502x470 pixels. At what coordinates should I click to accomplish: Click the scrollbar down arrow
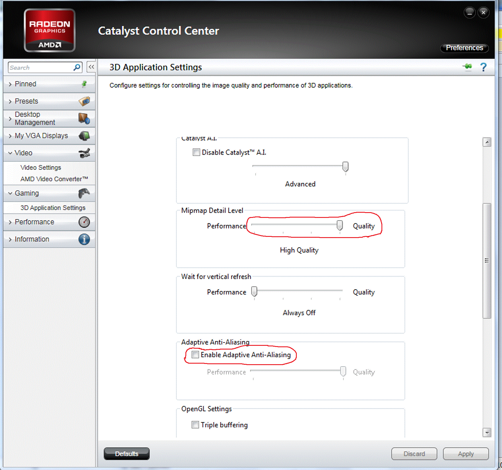[x=487, y=432]
